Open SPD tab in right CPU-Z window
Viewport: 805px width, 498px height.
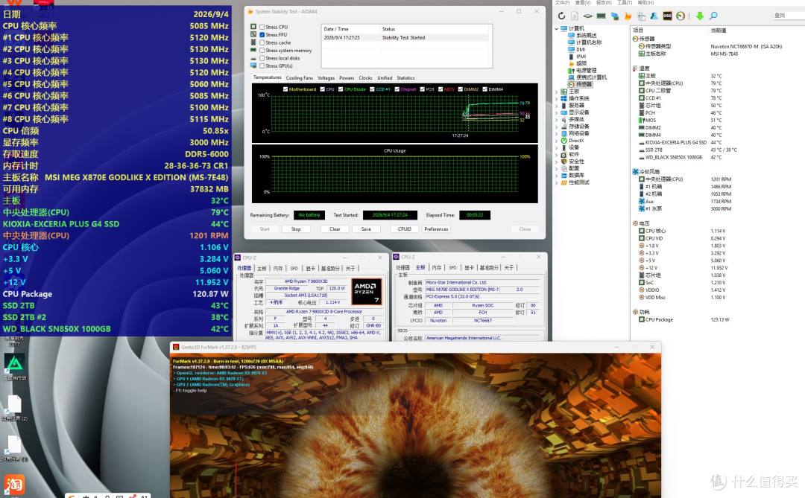452,268
